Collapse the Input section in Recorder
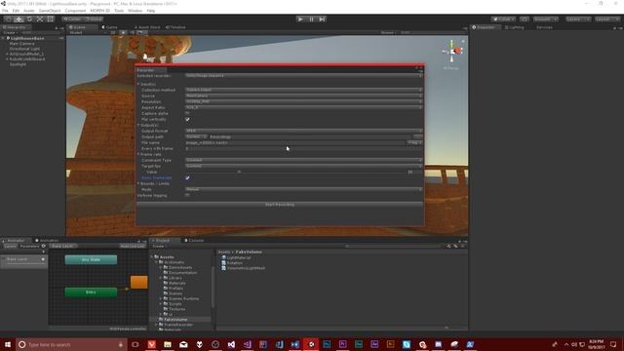 coord(138,85)
